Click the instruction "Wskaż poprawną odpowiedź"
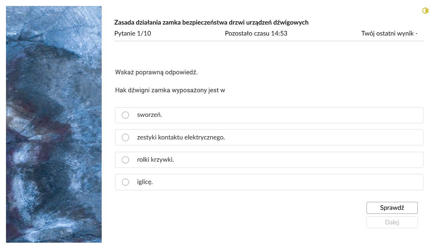Screen dimensions: 443x248 156,72
